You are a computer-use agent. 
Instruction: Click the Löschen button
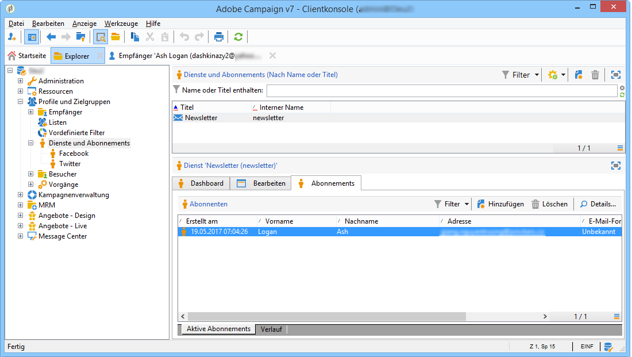click(549, 204)
